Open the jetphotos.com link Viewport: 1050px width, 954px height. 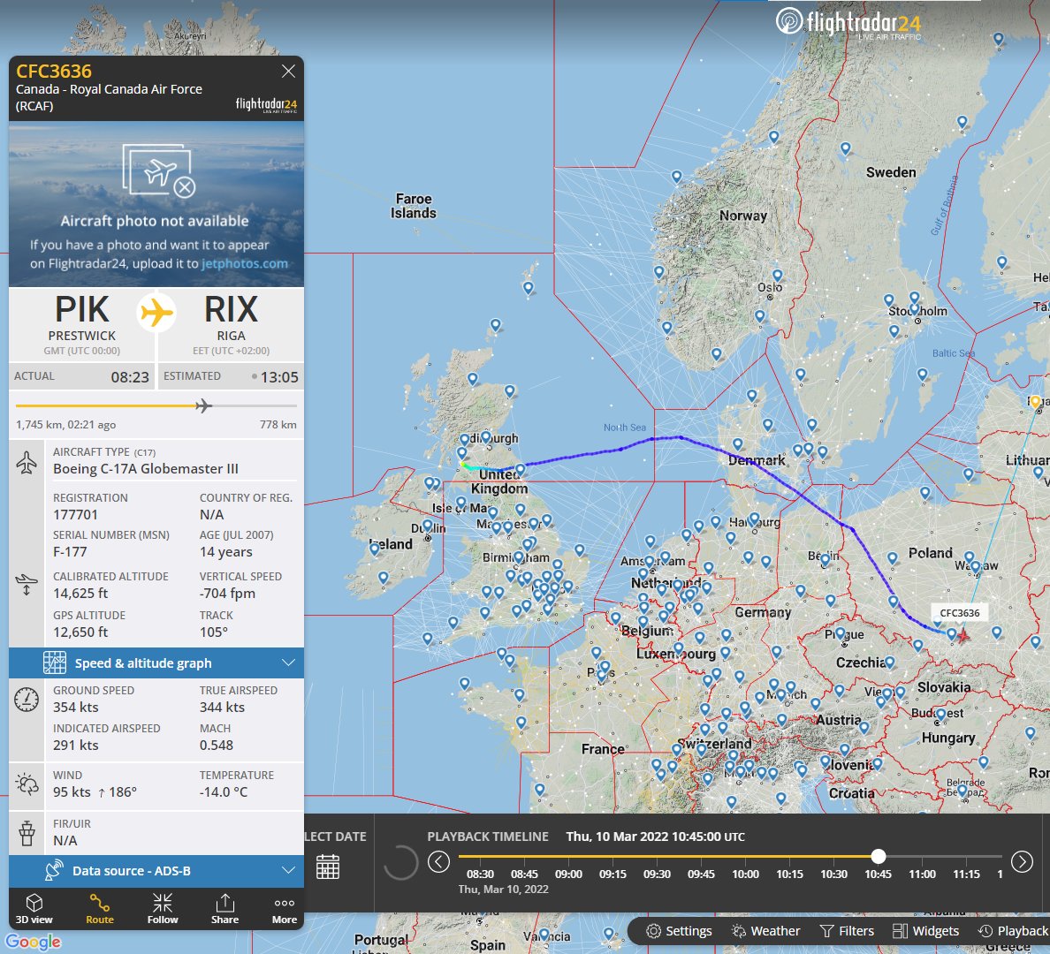pos(245,264)
